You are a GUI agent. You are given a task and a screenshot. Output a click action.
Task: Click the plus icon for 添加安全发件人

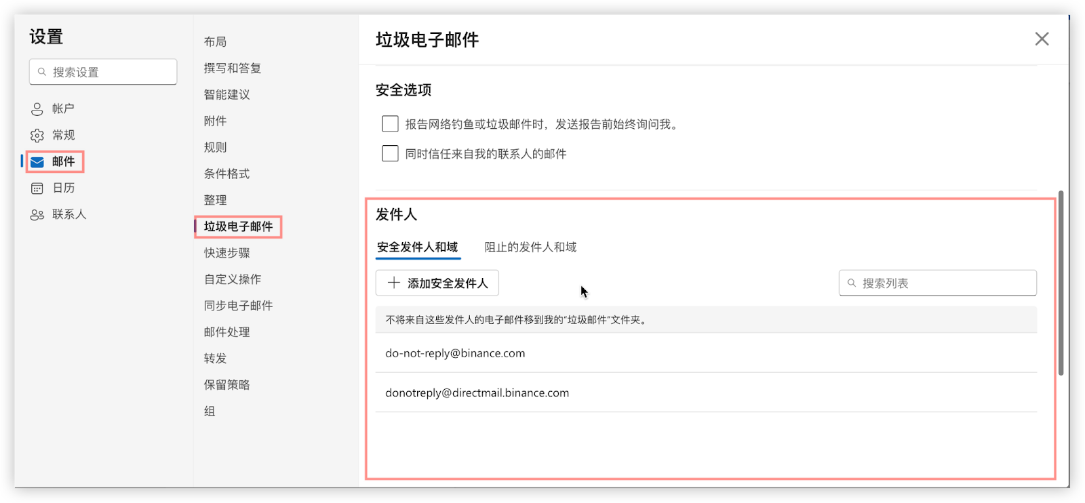(x=393, y=283)
